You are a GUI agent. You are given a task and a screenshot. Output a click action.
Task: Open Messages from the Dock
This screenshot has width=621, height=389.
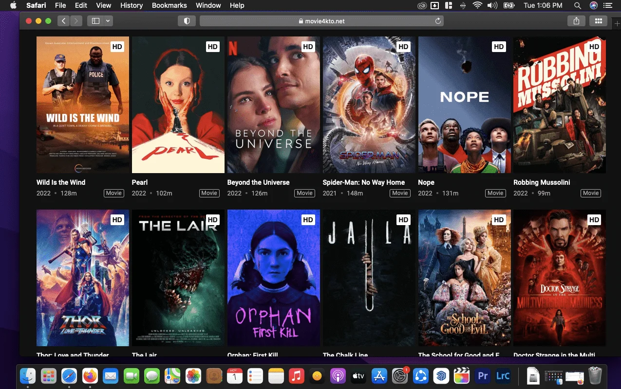pyautogui.click(x=152, y=376)
